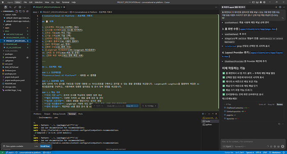
Task: Click the New Folder icon in explorer header
Action: pos(20,11)
